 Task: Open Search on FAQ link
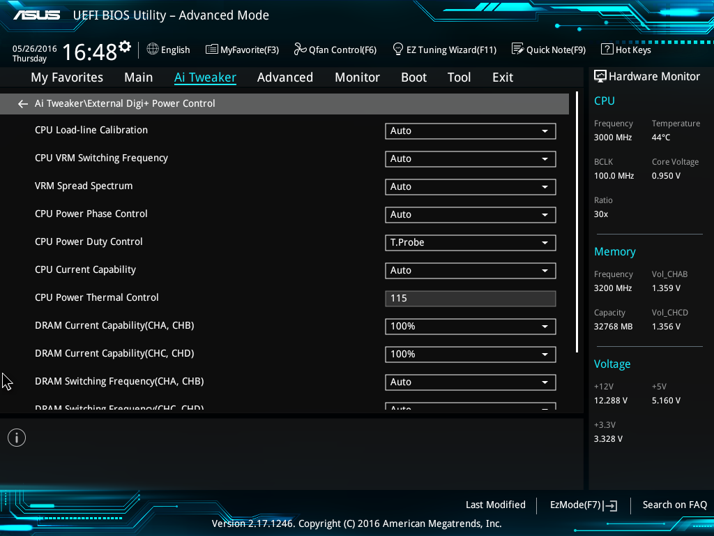[674, 505]
